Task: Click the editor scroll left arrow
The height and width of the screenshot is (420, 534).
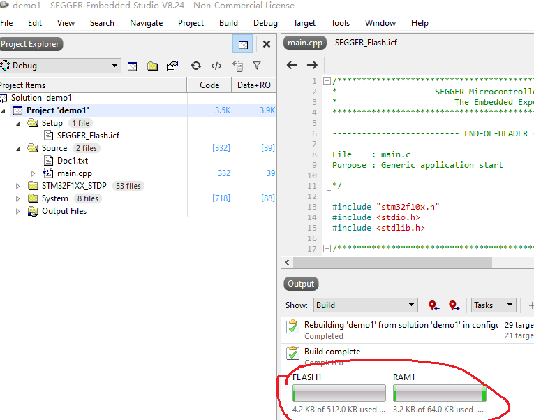Action: (x=287, y=262)
